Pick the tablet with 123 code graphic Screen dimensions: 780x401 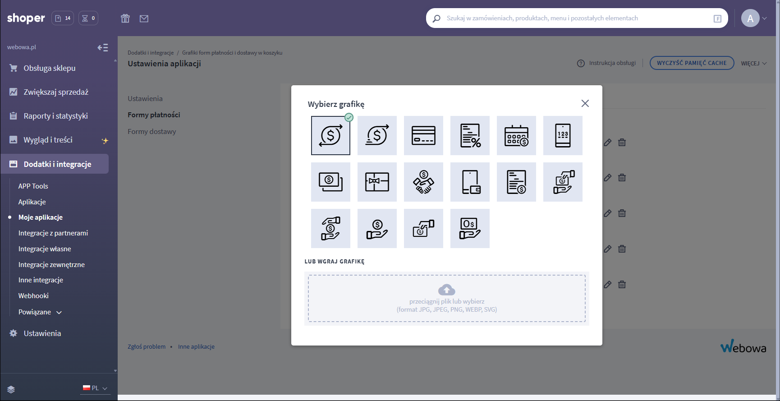pos(563,135)
